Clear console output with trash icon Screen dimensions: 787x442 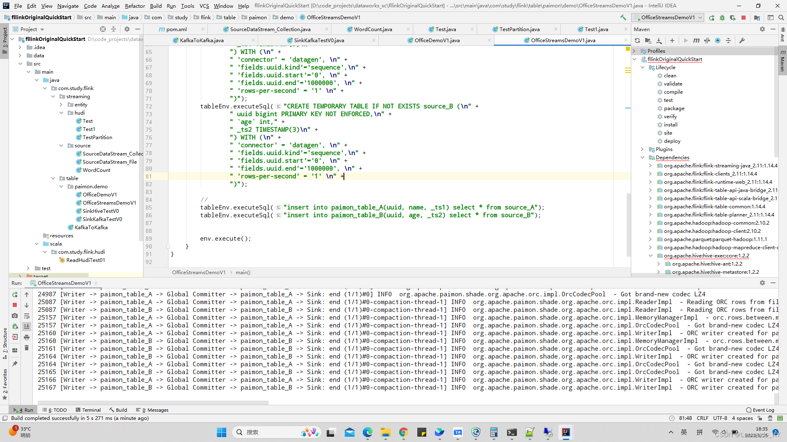click(27, 348)
